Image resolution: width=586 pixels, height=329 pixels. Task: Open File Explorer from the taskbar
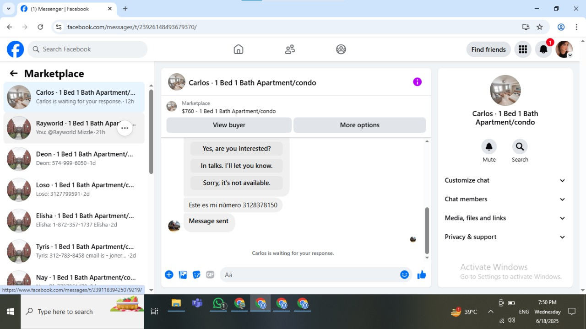coord(176,303)
